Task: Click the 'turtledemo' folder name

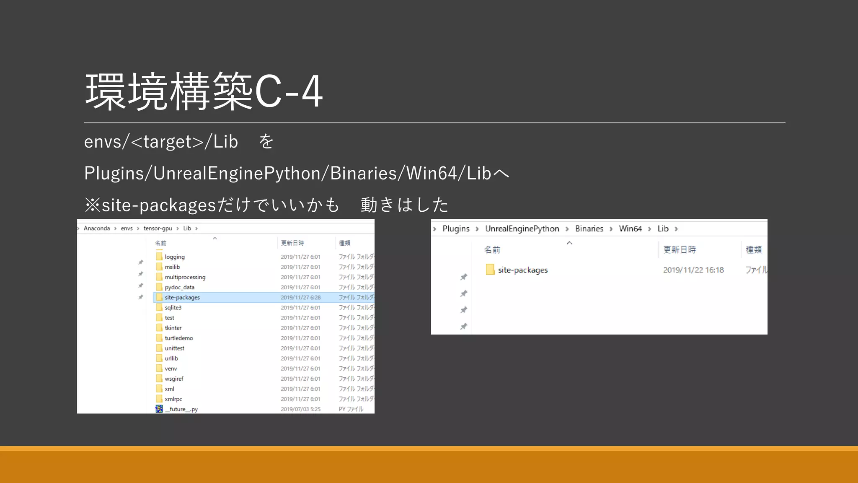Action: [179, 338]
